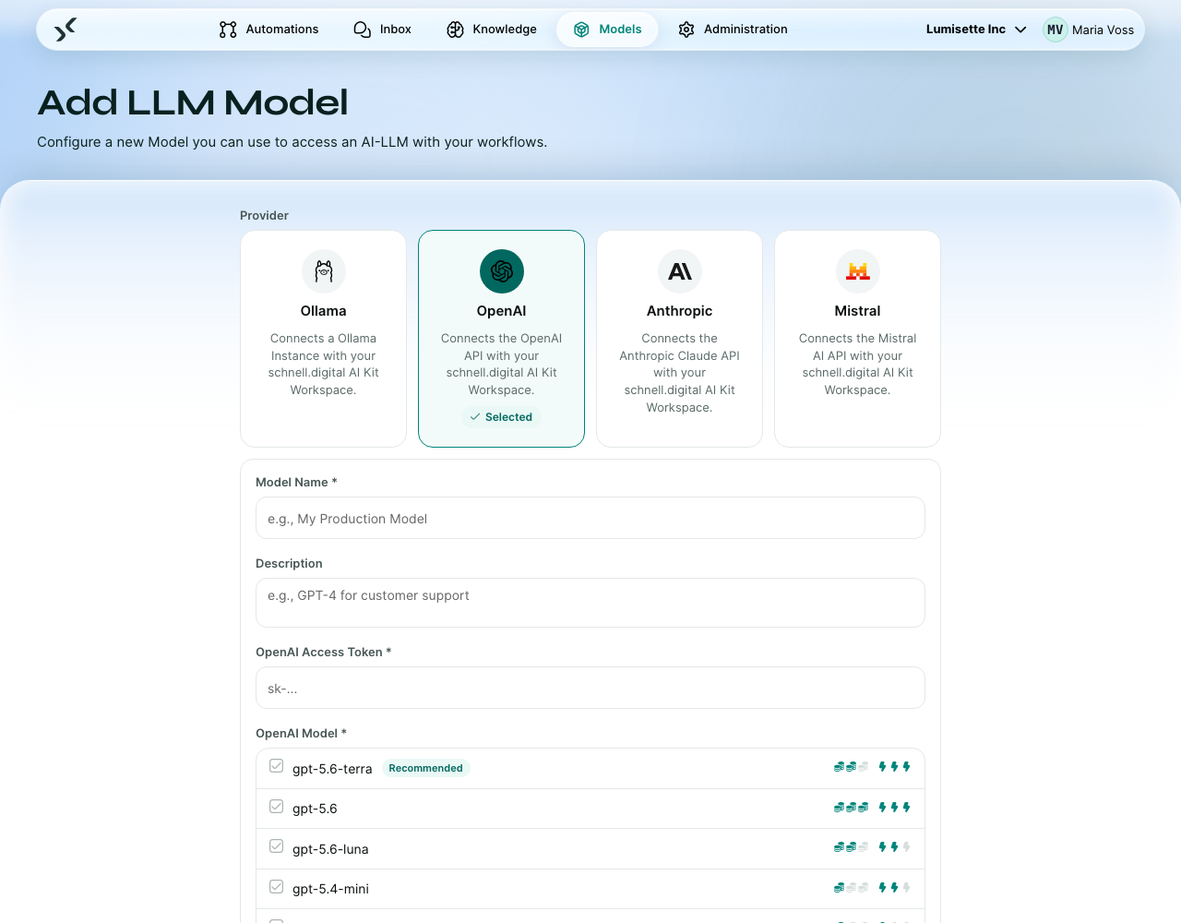Click the speed bolts icon for gpt-5.4-mini
The image size is (1181, 923).
pos(895,888)
